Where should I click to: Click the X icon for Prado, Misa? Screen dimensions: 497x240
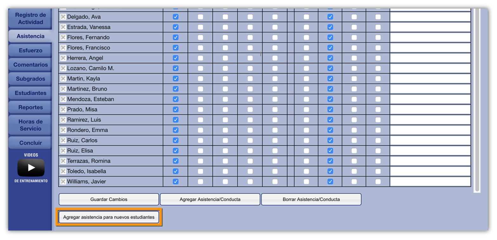63,109
